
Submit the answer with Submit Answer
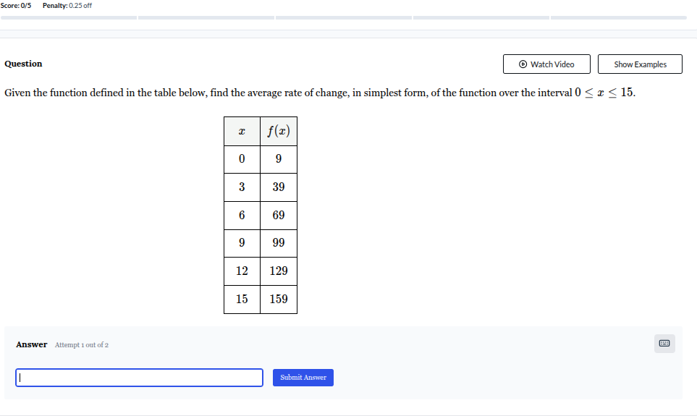point(303,378)
